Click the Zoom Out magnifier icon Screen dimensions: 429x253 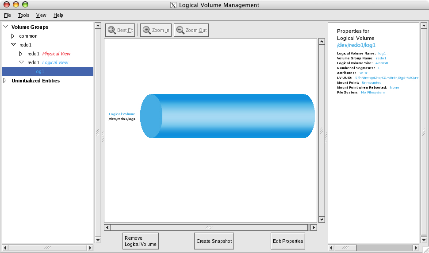[x=180, y=30]
